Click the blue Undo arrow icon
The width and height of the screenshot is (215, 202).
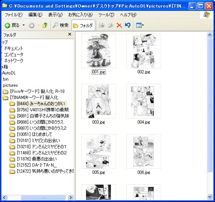click(x=128, y=25)
